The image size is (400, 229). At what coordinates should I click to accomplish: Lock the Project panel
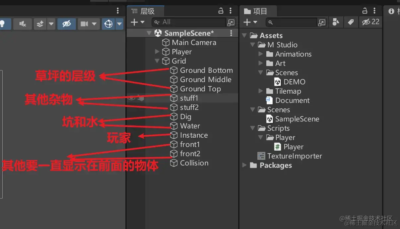pyautogui.click(x=365, y=11)
